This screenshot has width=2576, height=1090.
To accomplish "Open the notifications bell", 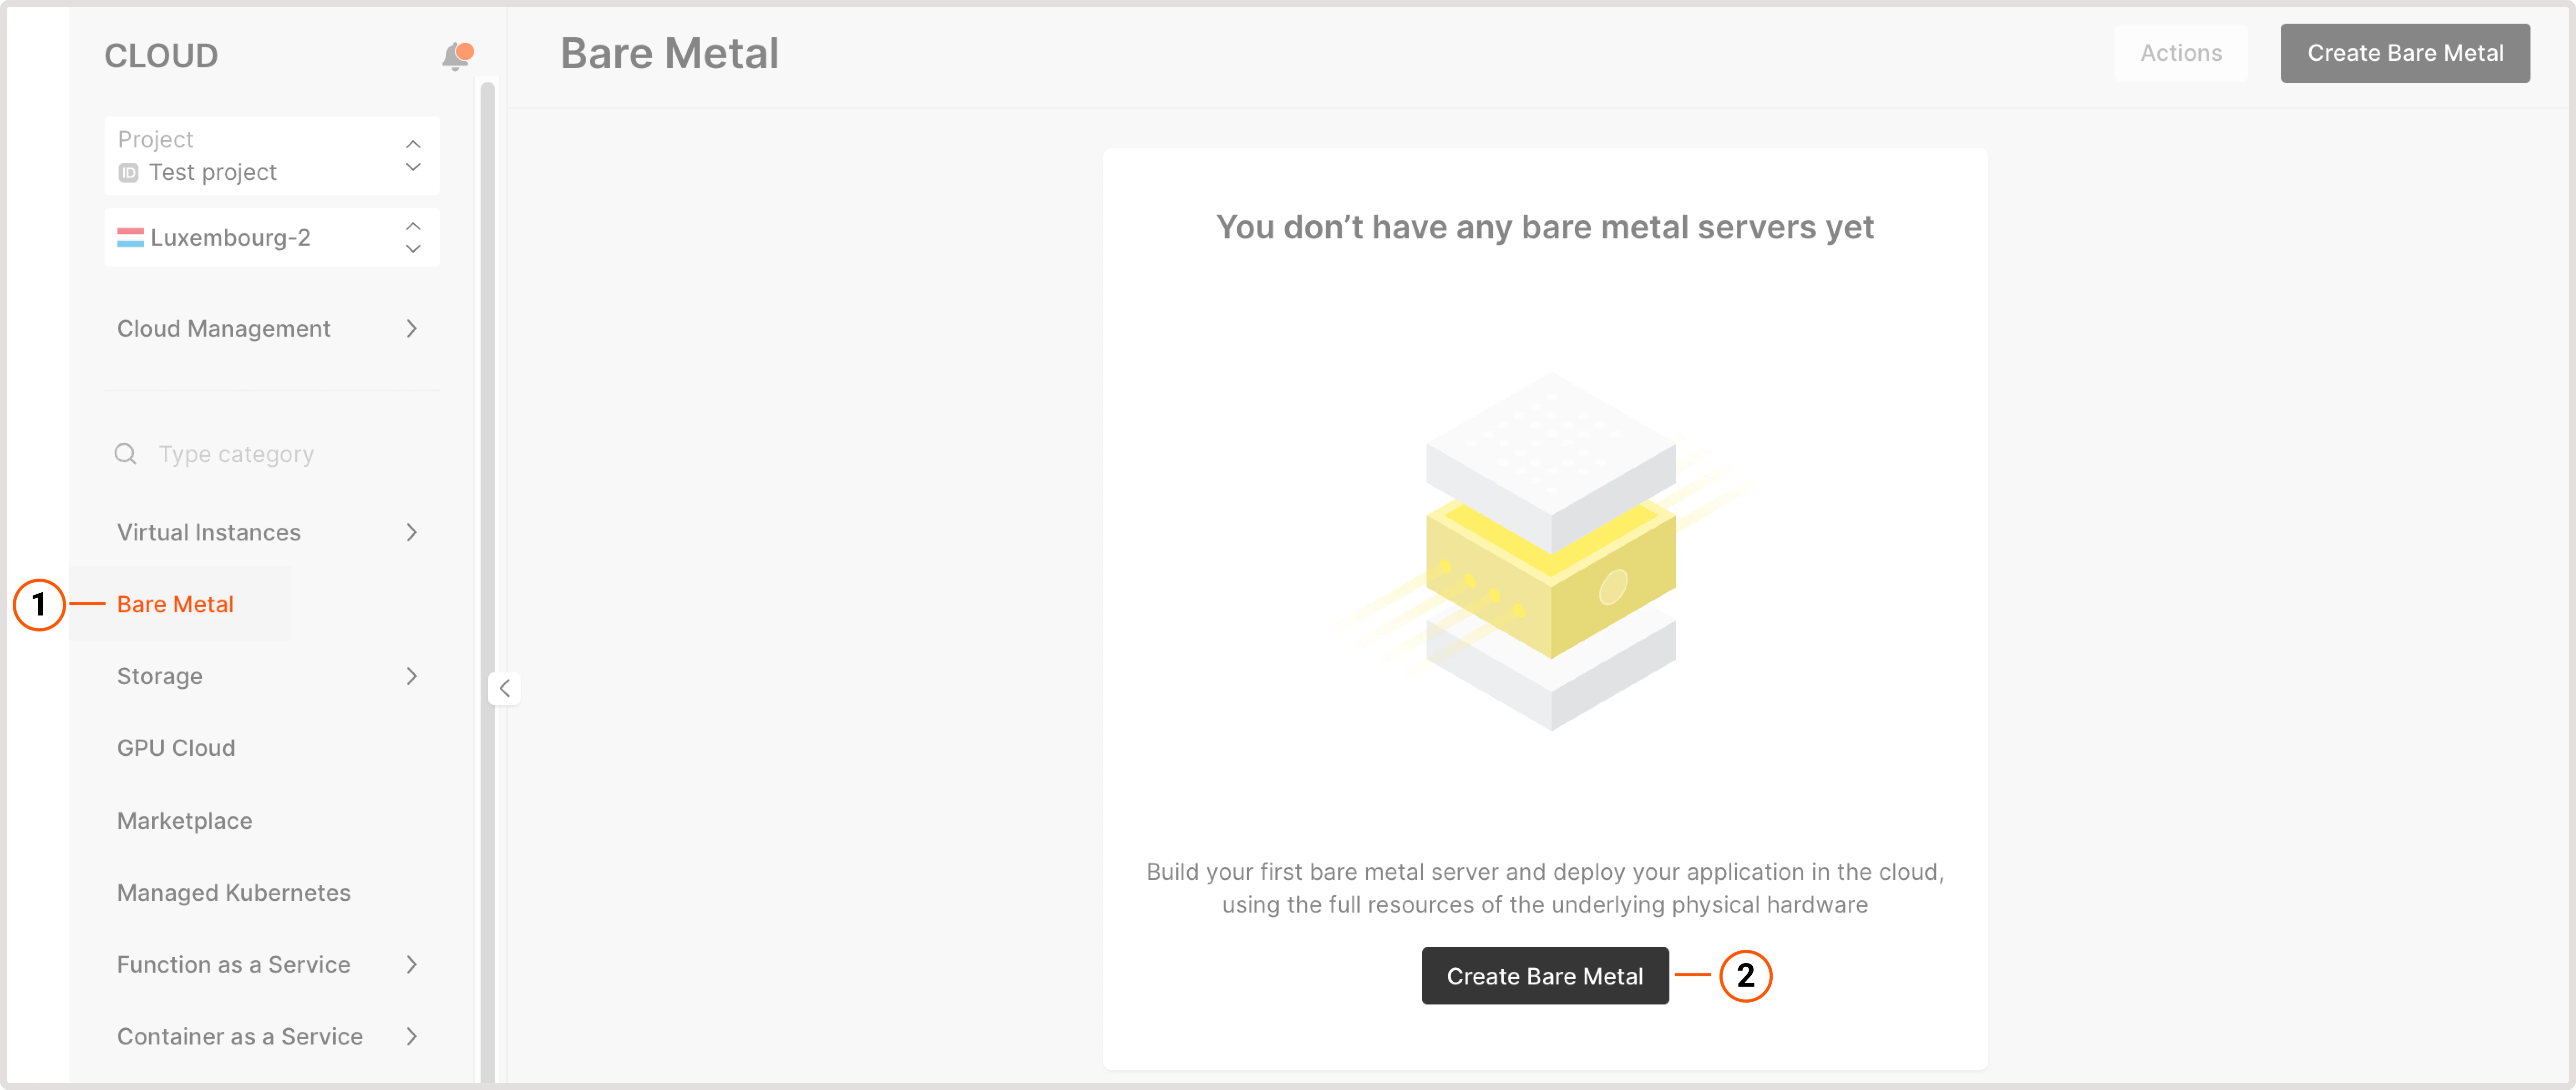I will pos(456,55).
